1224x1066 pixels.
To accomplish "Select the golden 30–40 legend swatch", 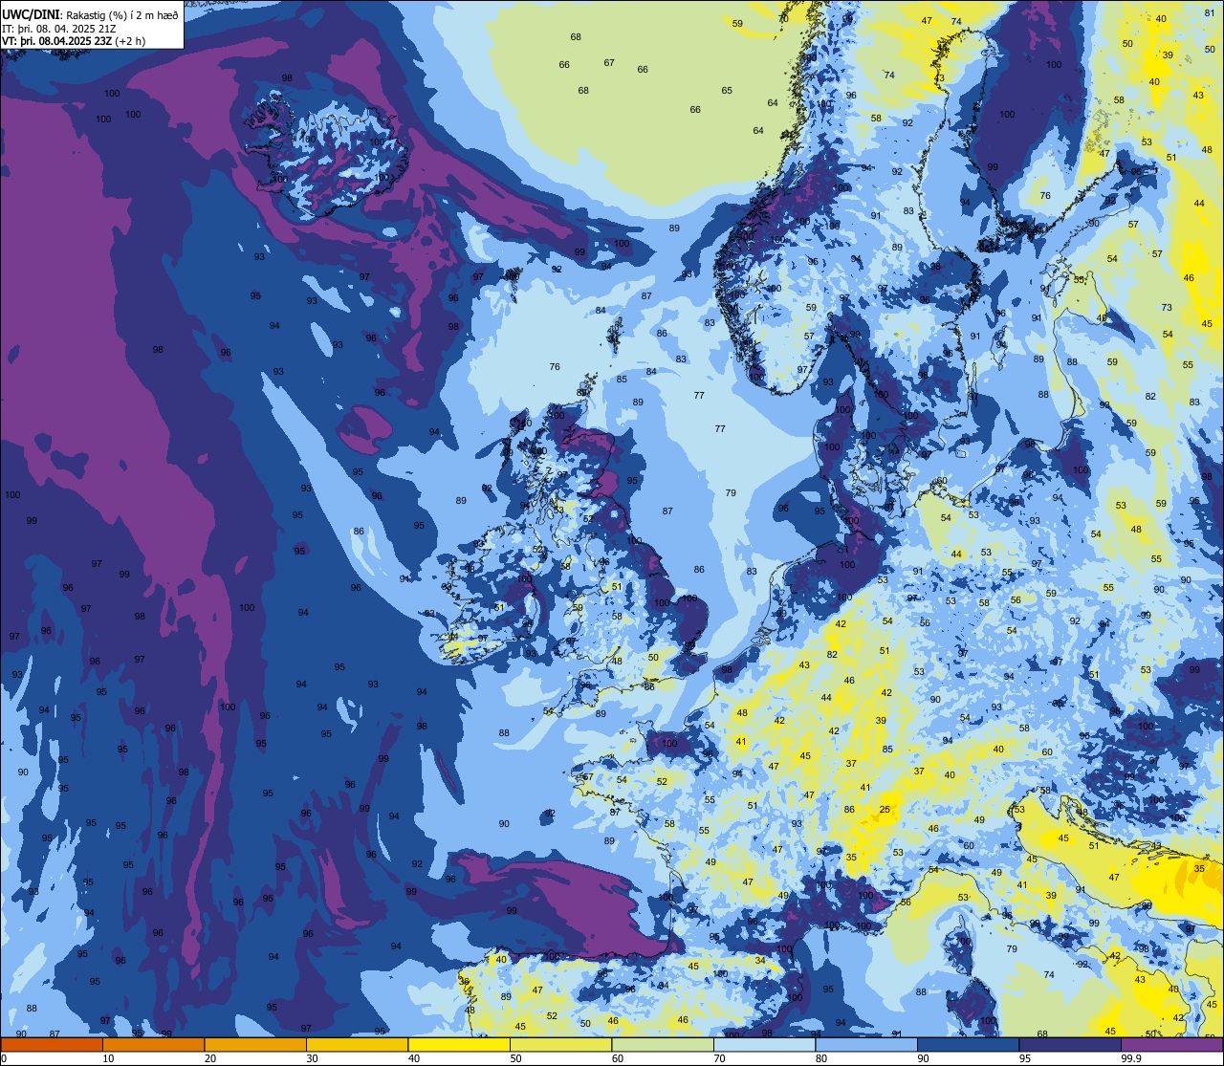I will (357, 1044).
